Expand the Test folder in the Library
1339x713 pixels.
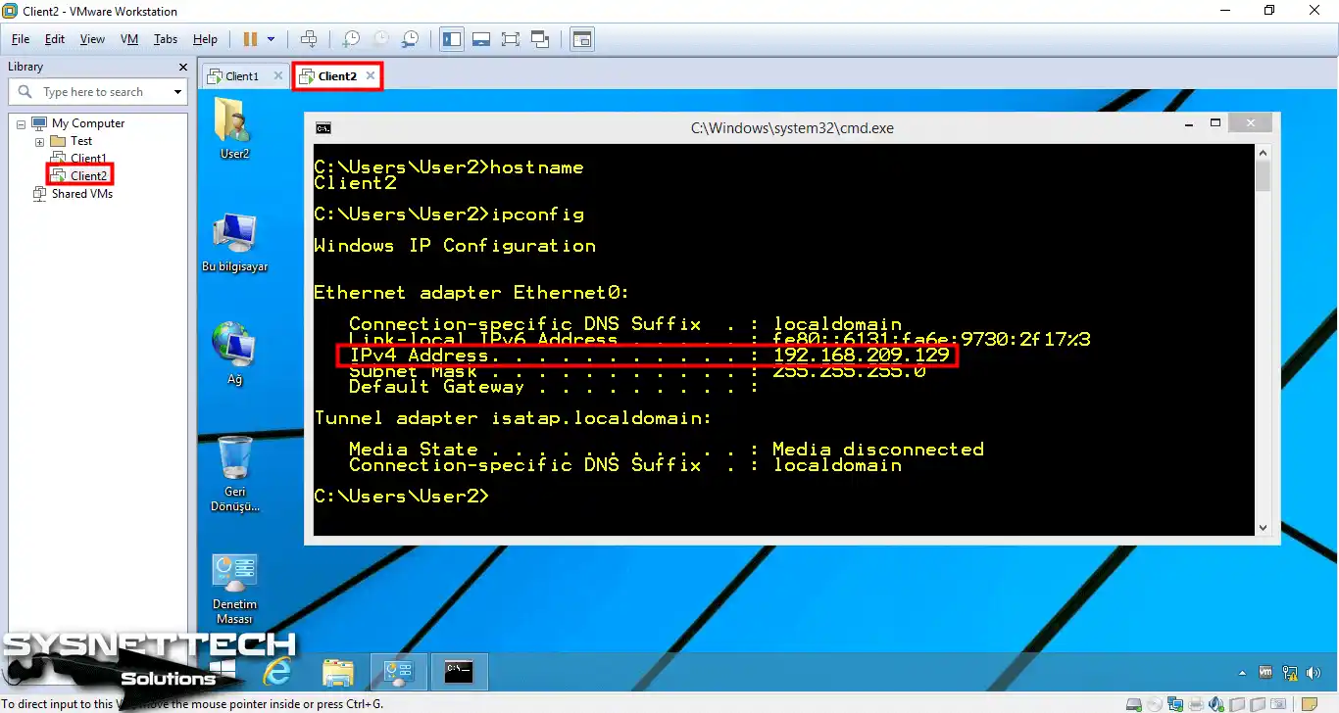(38, 140)
